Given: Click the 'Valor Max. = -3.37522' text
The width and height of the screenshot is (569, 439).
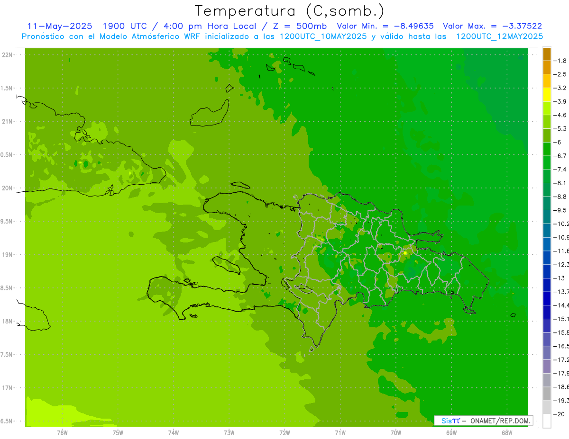Looking at the screenshot, I should (493, 26).
